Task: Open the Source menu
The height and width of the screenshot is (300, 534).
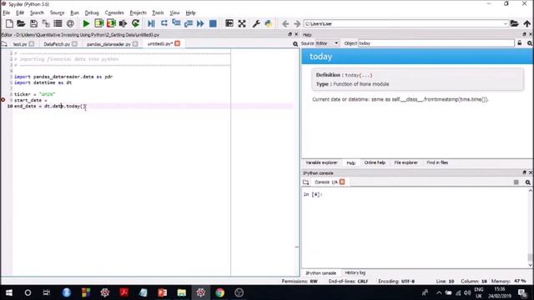Action: coord(58,12)
